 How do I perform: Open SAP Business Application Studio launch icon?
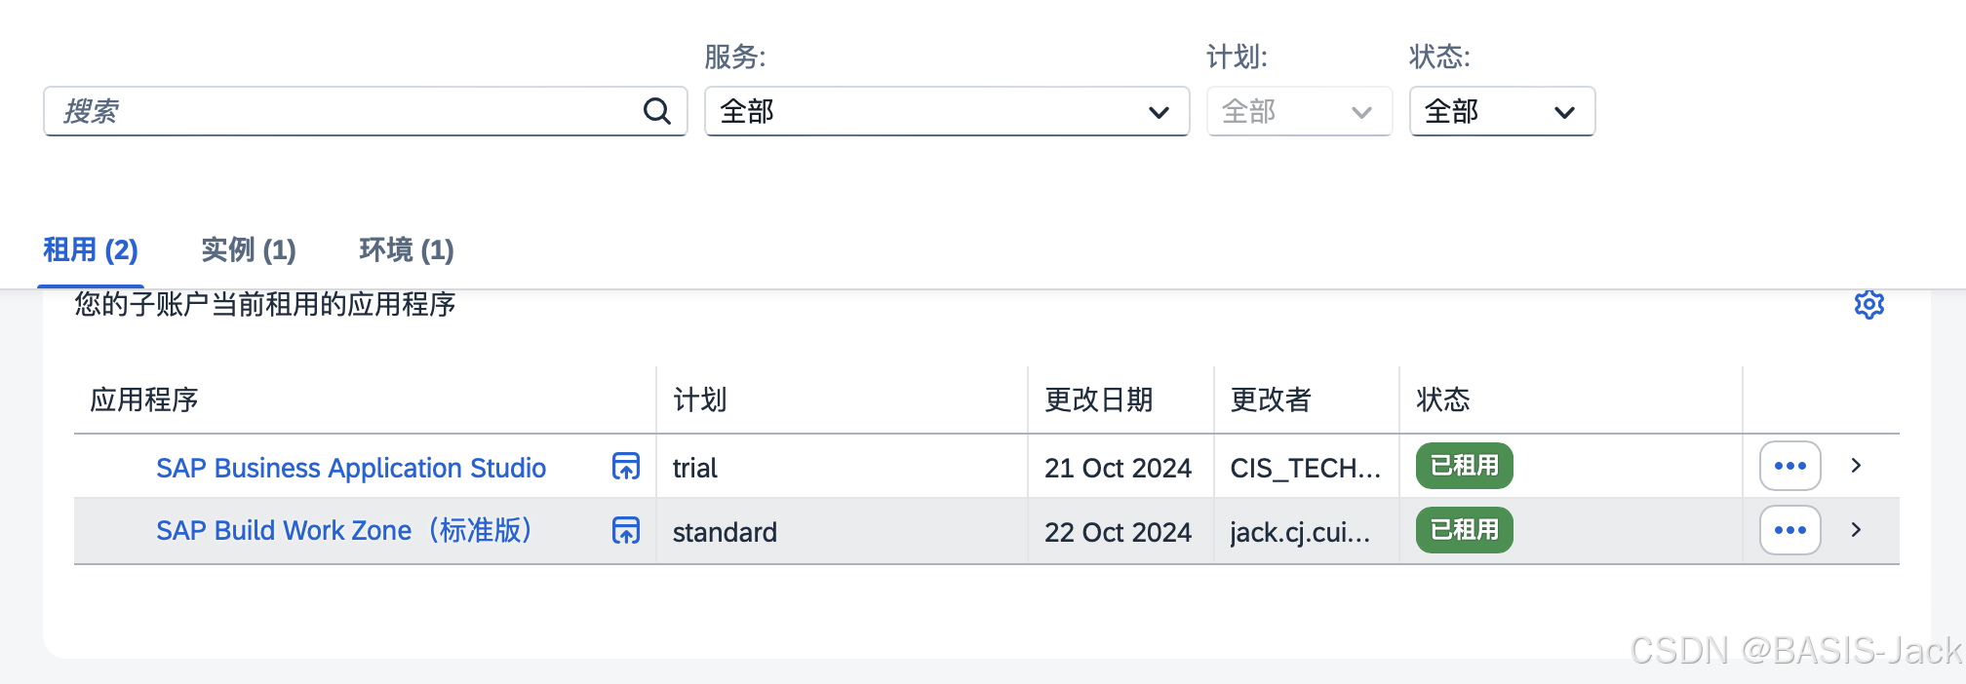[x=625, y=468]
